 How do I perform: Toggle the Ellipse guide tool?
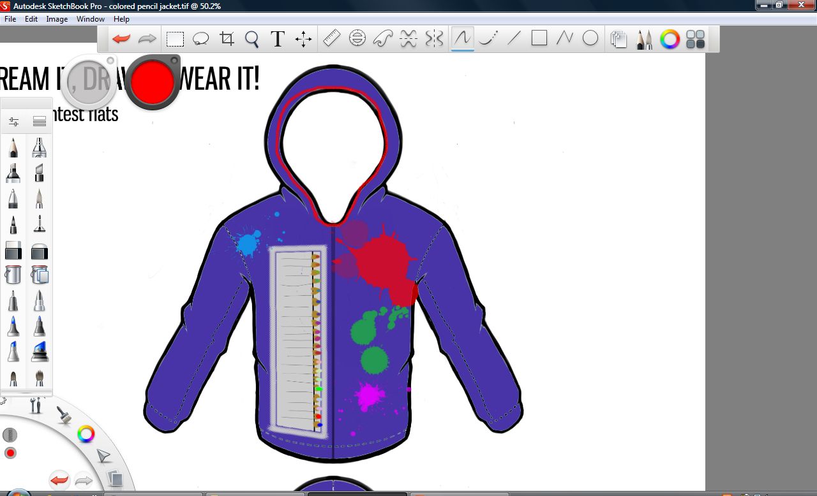(357, 39)
